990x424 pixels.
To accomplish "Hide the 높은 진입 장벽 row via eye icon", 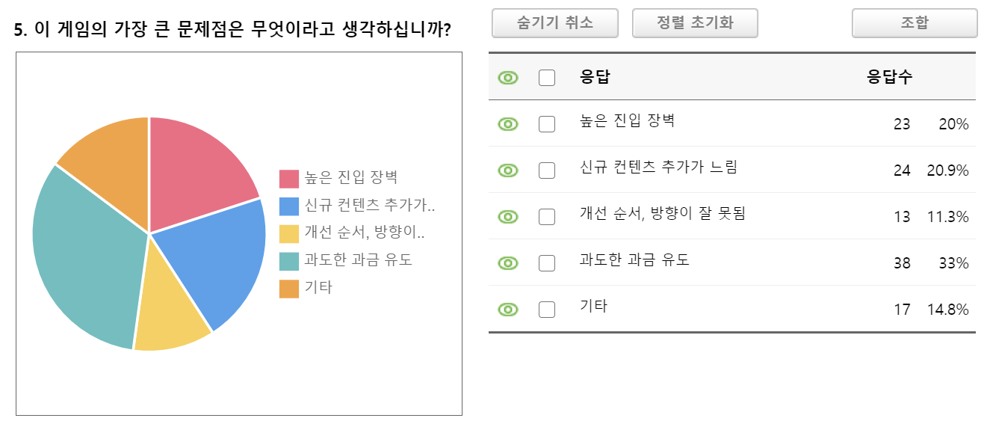I will (x=508, y=124).
